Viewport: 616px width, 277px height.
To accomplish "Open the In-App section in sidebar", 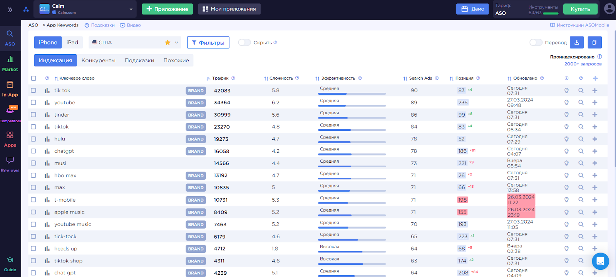I will pyautogui.click(x=10, y=88).
